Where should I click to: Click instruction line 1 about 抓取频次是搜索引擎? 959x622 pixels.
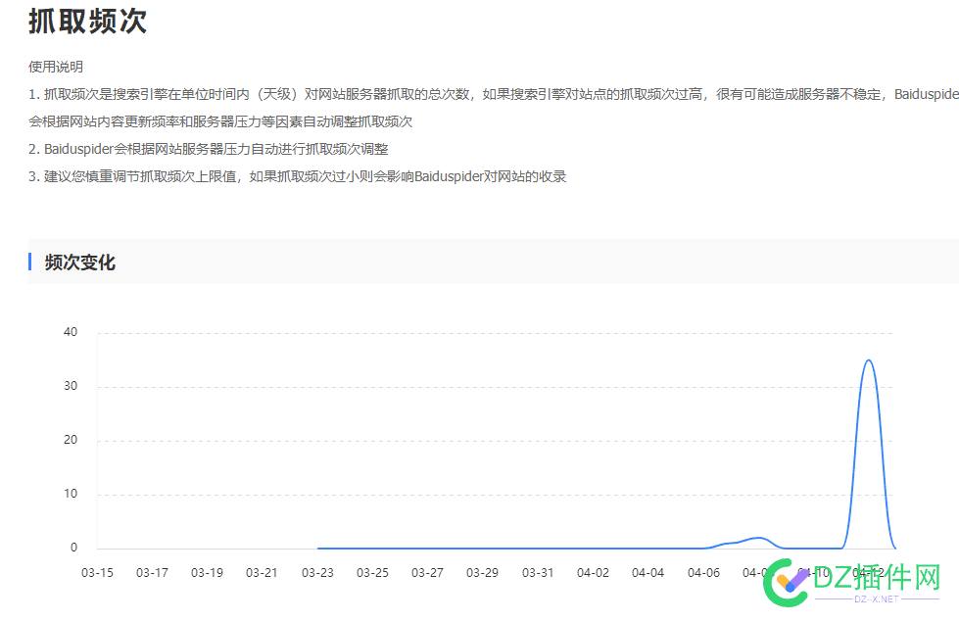494,94
